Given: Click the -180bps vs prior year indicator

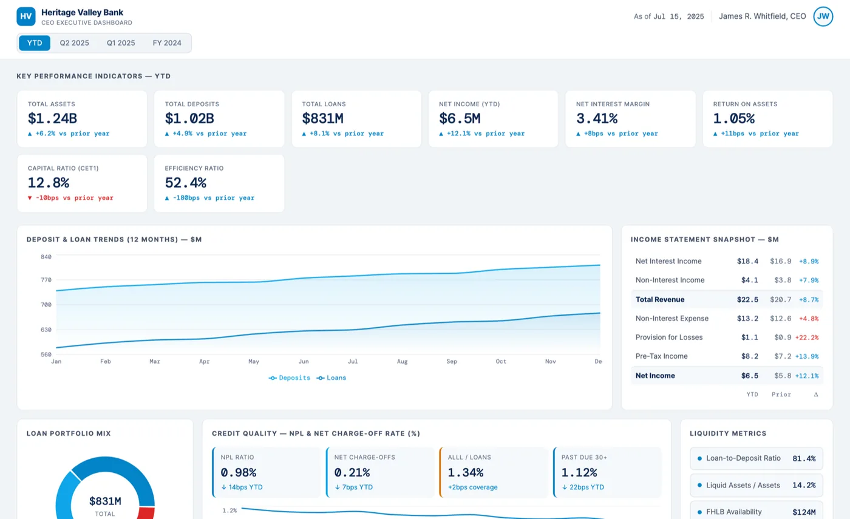Looking at the screenshot, I should [x=209, y=198].
